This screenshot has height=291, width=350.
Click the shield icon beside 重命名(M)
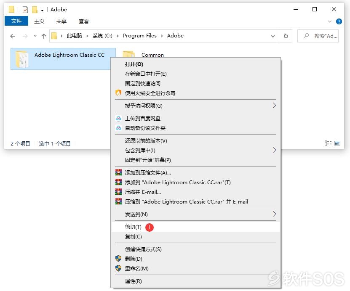(x=118, y=268)
